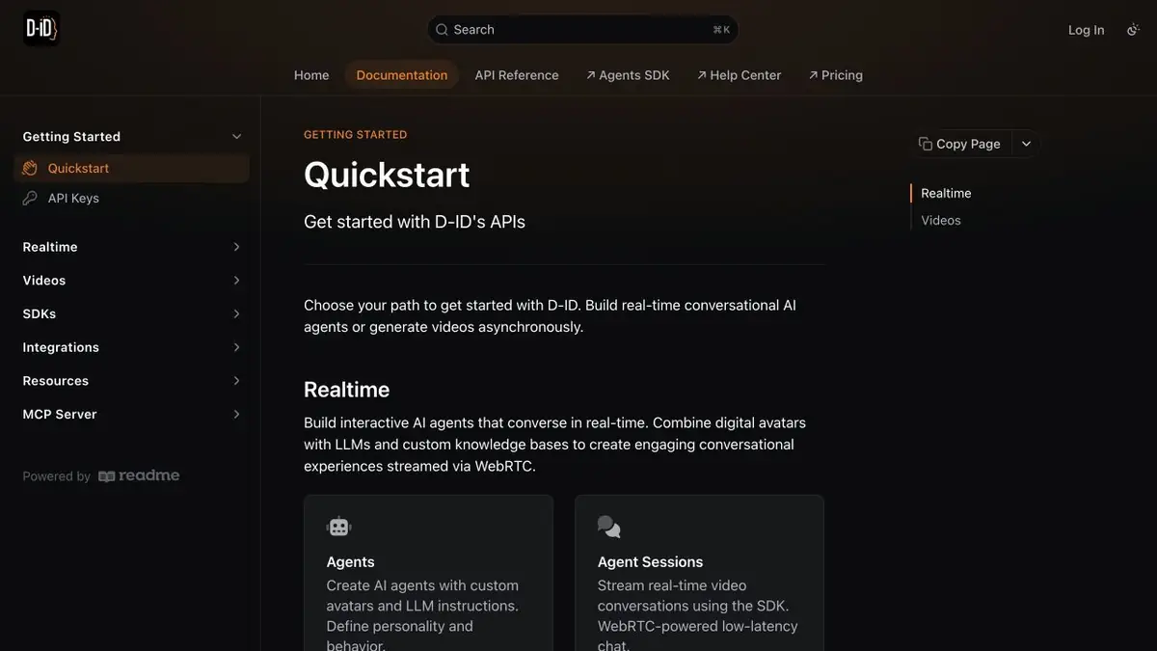Click the Log In link
The image size is (1157, 651).
(1087, 30)
